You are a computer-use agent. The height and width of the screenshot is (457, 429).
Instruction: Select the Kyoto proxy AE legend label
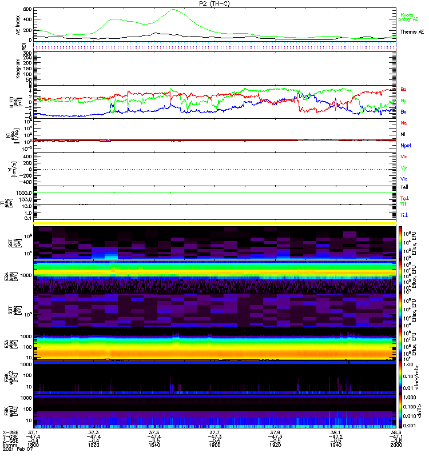pyautogui.click(x=408, y=17)
